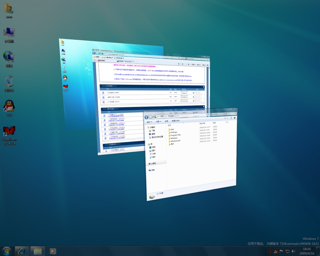Click the taskbar clock showing 18:16
320x256 pixels.
tap(307, 251)
